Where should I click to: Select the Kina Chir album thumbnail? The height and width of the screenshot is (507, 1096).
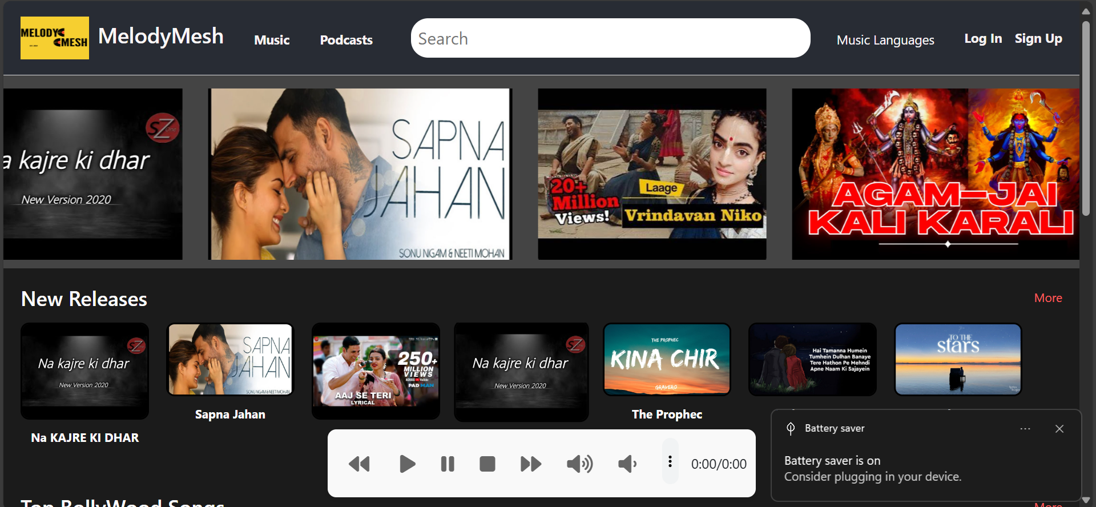[667, 360]
